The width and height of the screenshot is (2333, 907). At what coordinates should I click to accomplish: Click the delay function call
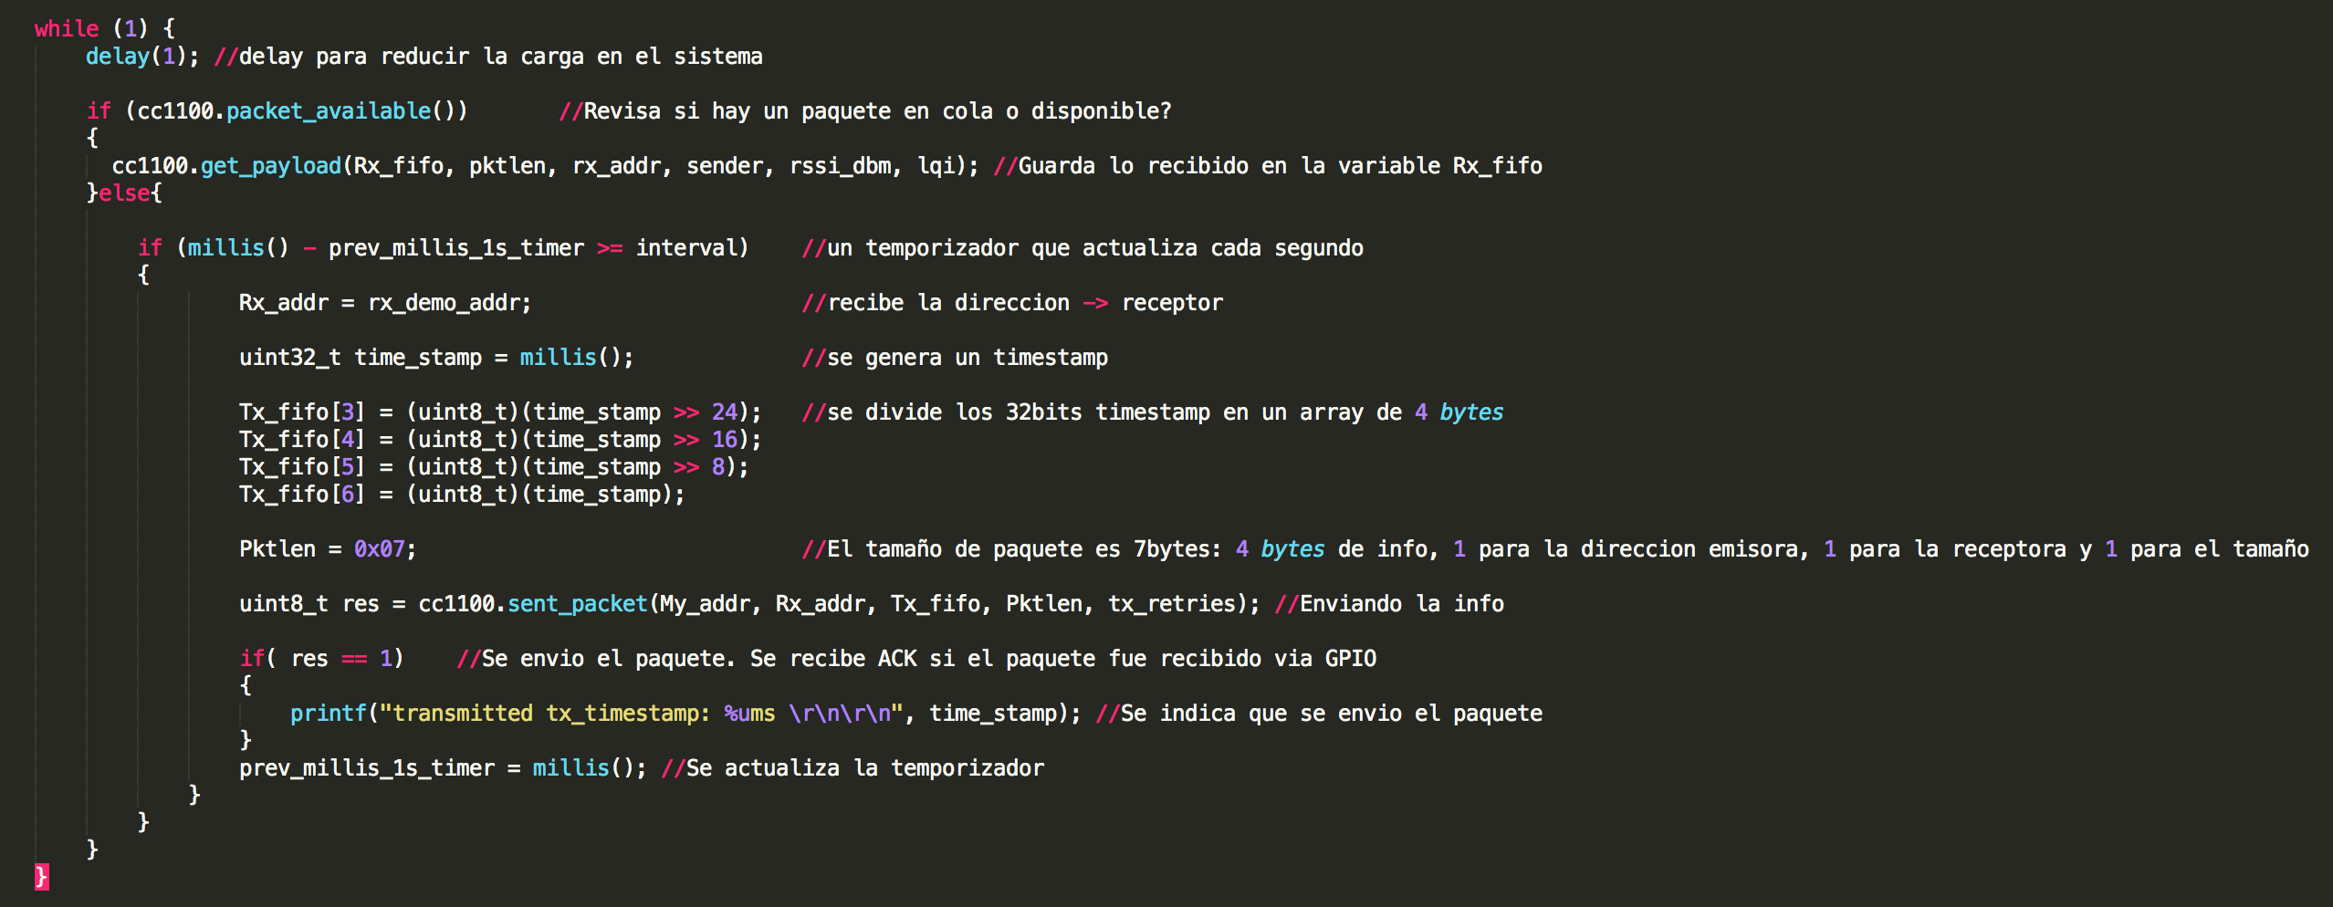[x=117, y=57]
